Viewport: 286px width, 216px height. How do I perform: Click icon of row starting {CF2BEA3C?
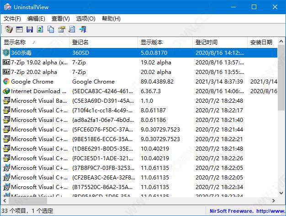tap(6, 177)
